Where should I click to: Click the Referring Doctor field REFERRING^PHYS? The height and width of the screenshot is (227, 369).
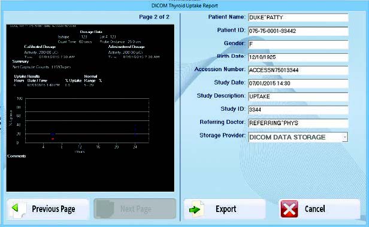point(298,123)
